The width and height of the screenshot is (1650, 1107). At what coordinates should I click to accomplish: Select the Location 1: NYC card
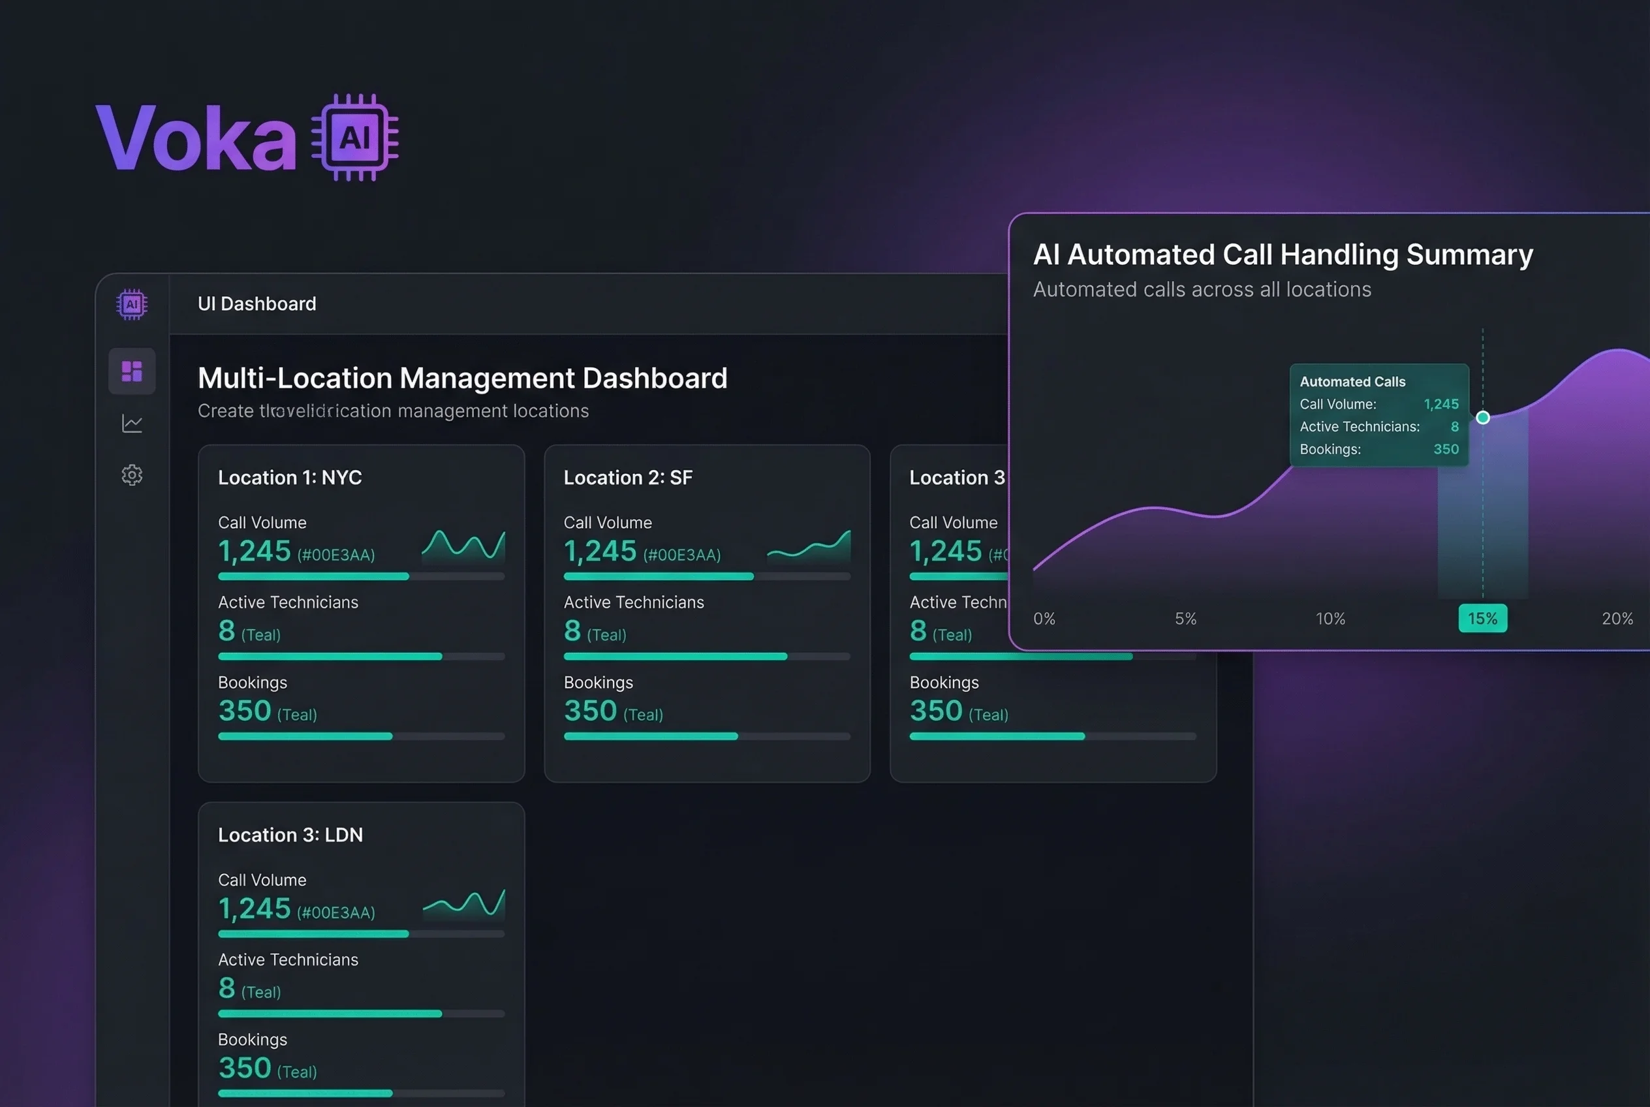coord(362,614)
